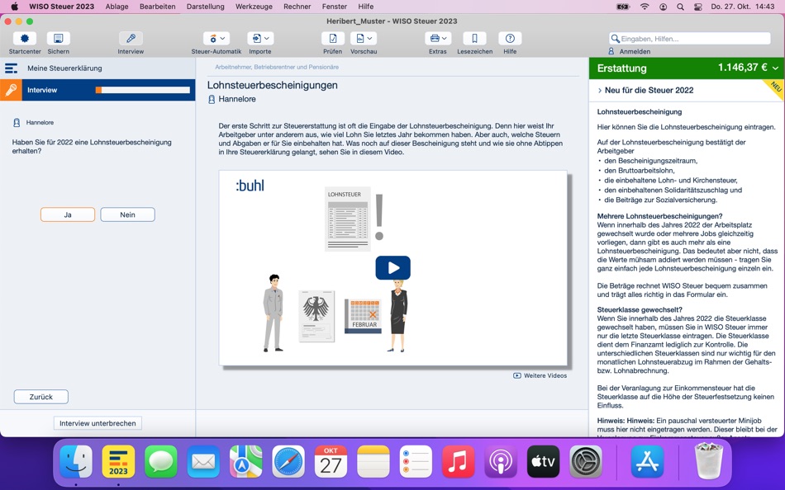Click the Sichern save icon
This screenshot has width=785, height=490.
58,39
